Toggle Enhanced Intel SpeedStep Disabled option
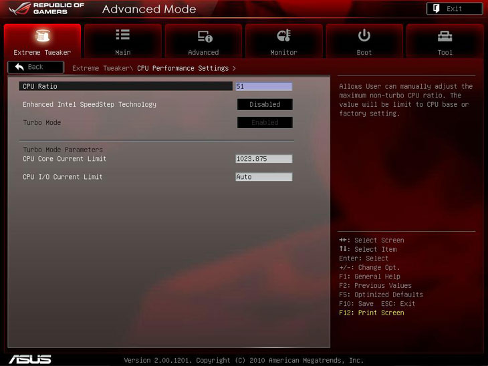The image size is (488, 366). (x=265, y=104)
